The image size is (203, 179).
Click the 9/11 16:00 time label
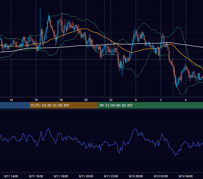36,176
